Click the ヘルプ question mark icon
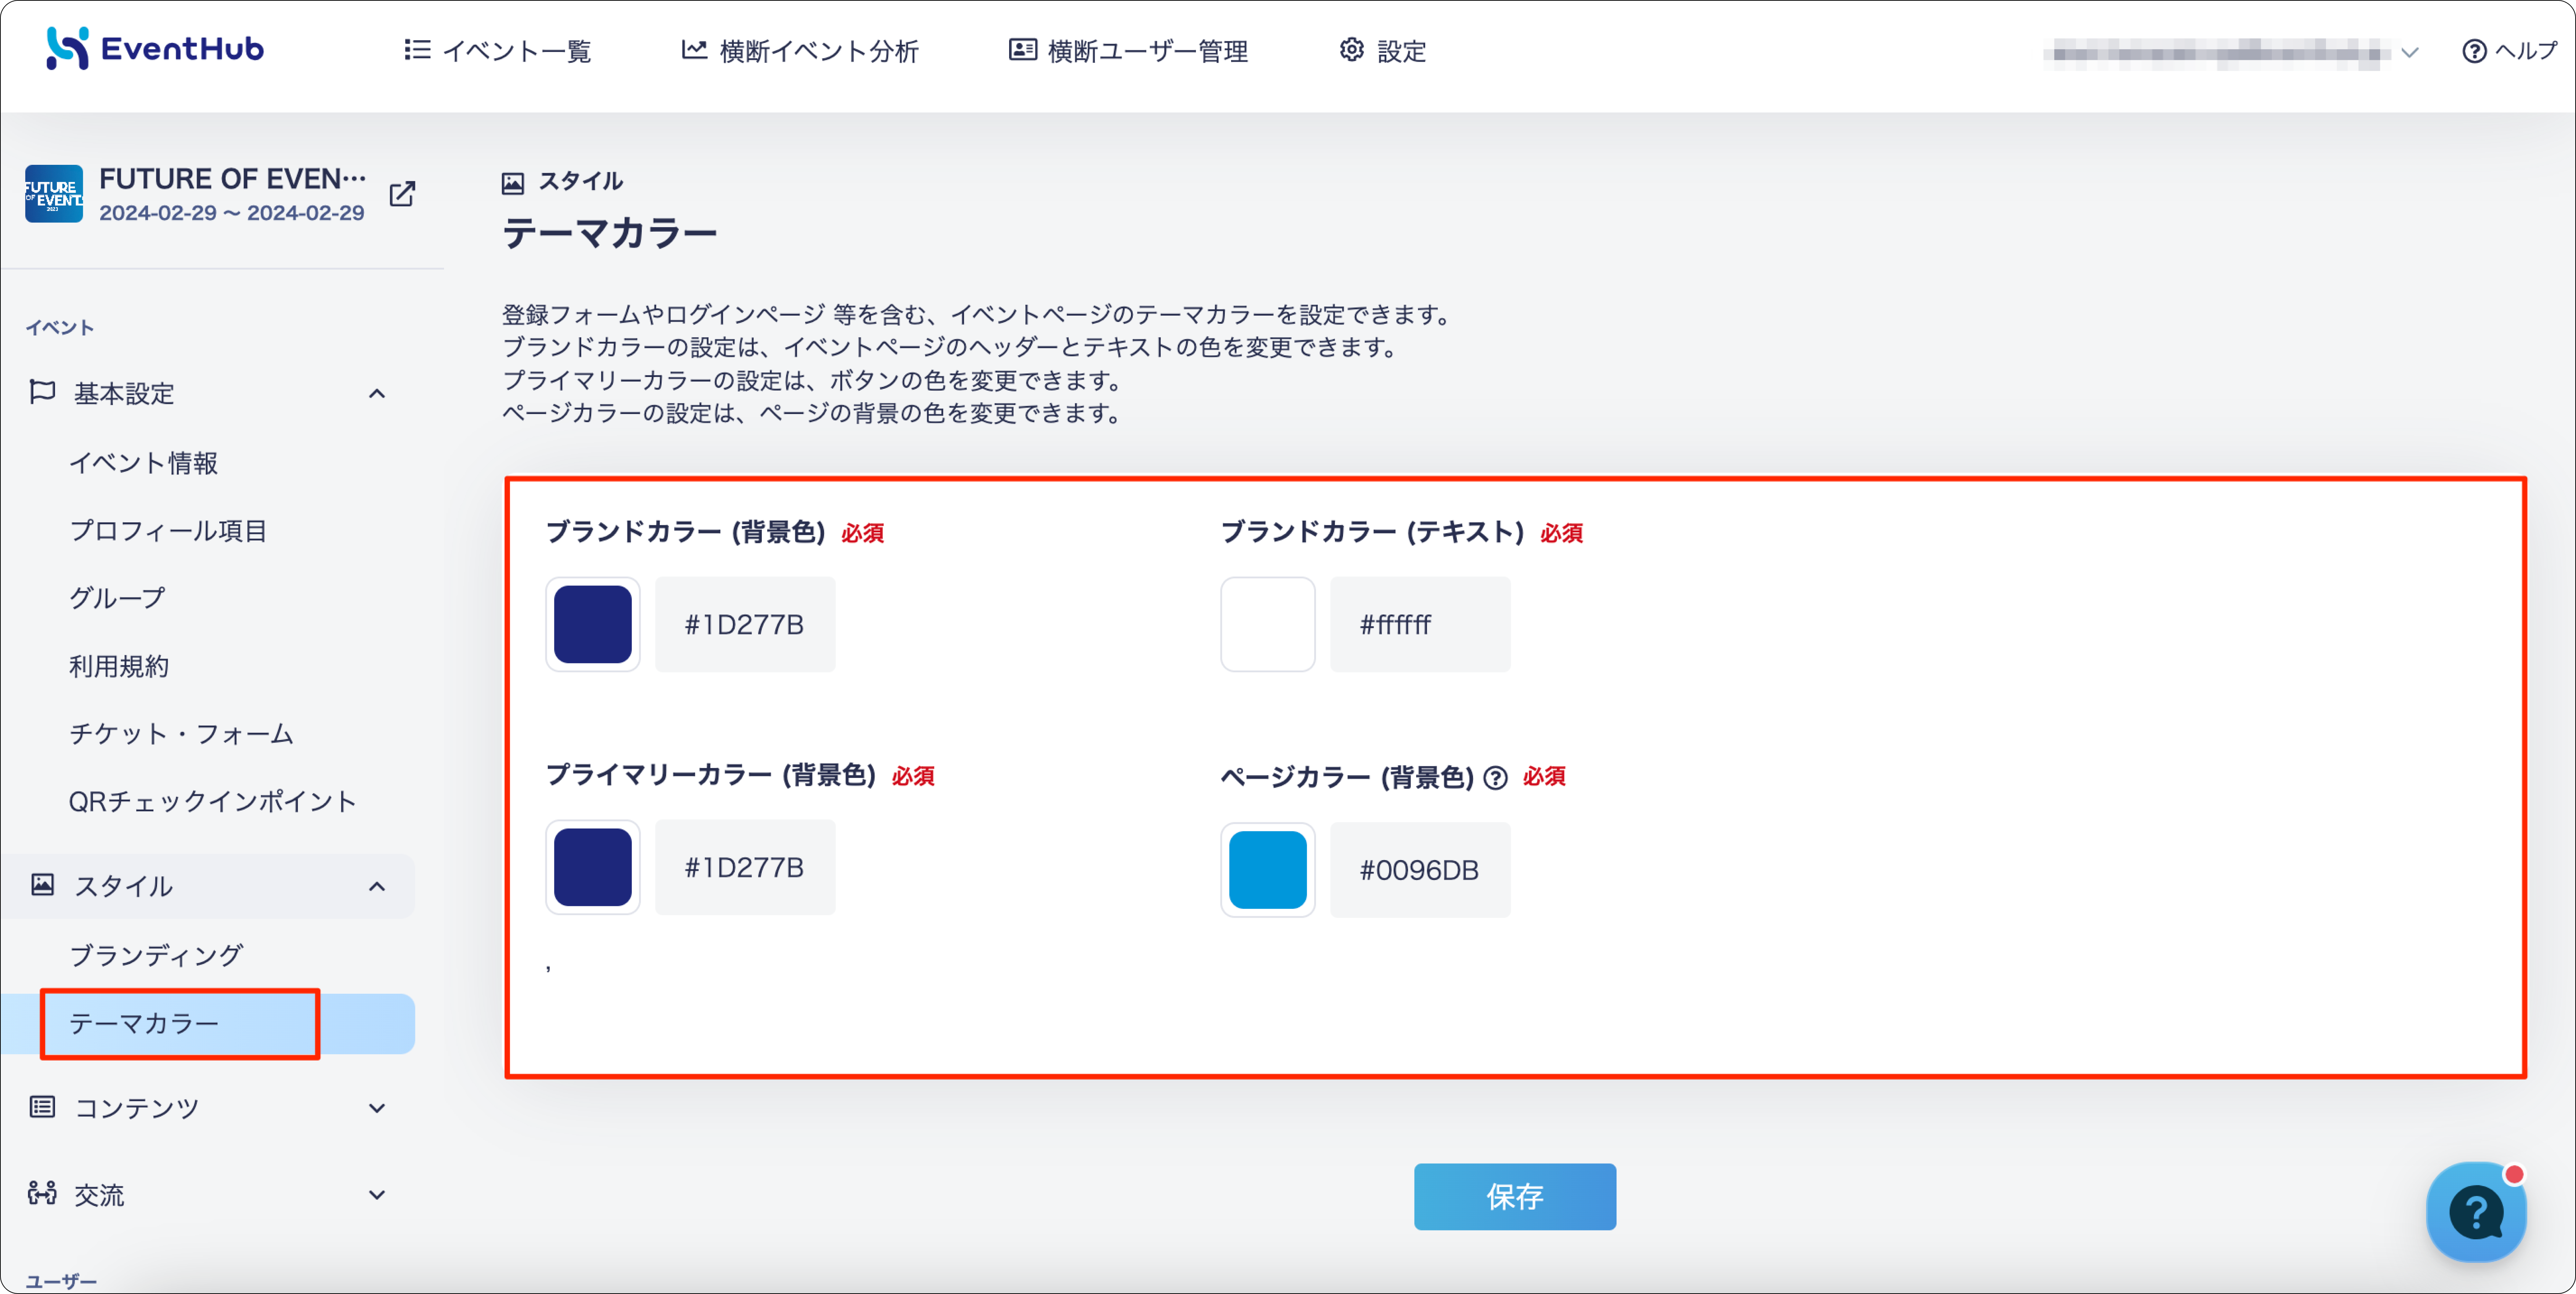The image size is (2576, 1294). 2474,51
